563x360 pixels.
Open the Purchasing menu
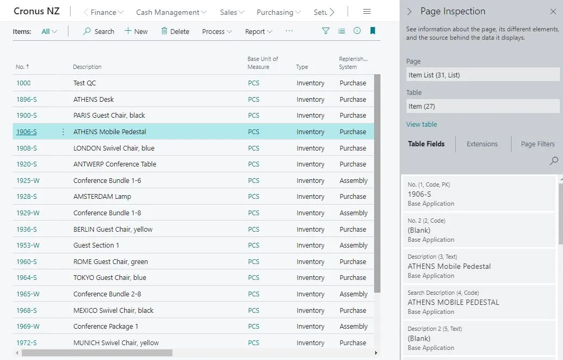pos(279,12)
